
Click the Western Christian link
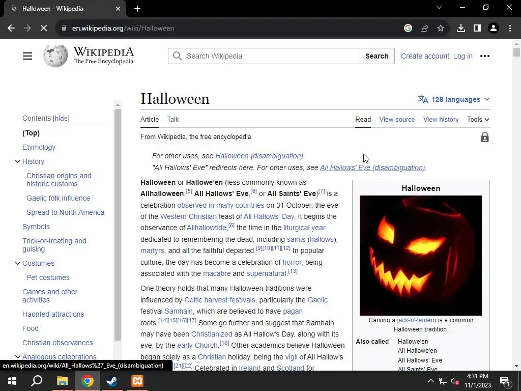188,216
